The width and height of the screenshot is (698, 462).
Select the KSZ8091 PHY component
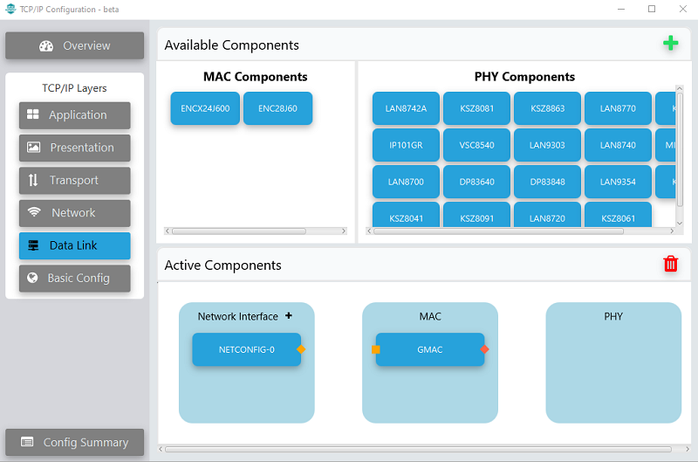pyautogui.click(x=476, y=215)
